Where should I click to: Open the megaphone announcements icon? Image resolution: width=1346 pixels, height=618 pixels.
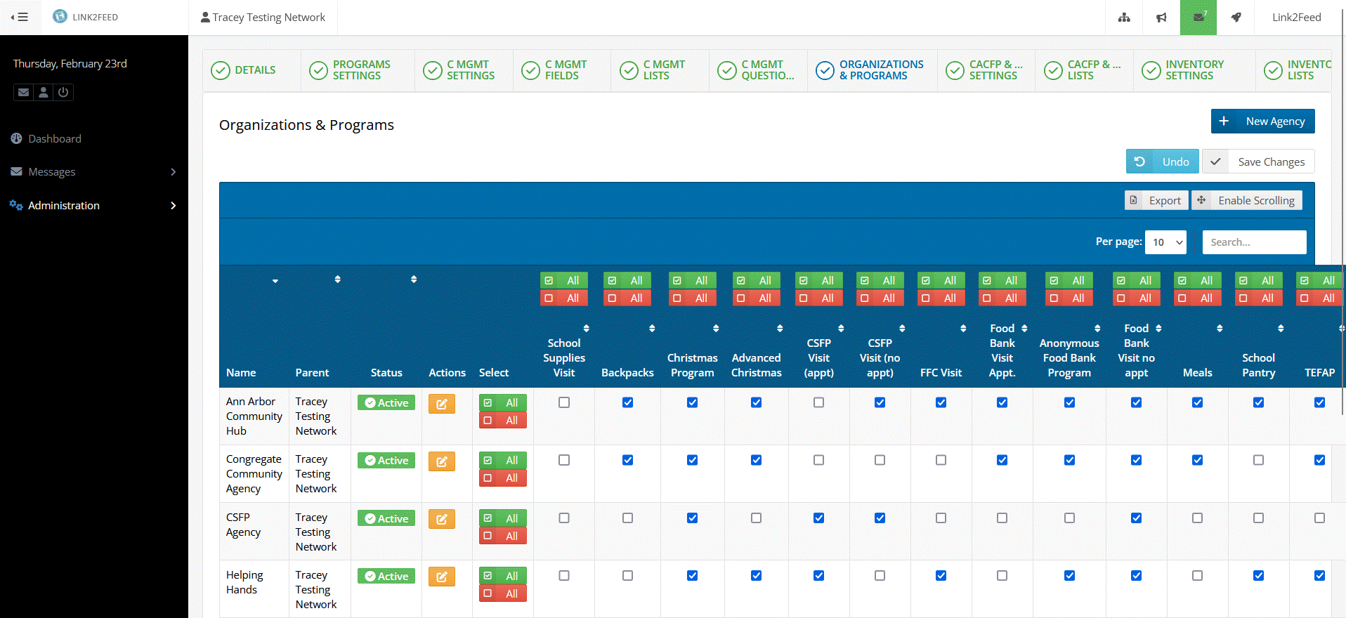tap(1161, 18)
